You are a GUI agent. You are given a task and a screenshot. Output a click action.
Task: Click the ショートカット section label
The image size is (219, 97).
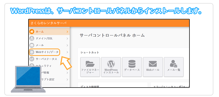click(90, 53)
